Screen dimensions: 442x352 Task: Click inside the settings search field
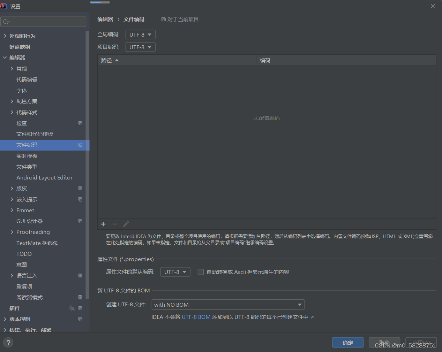click(x=43, y=22)
